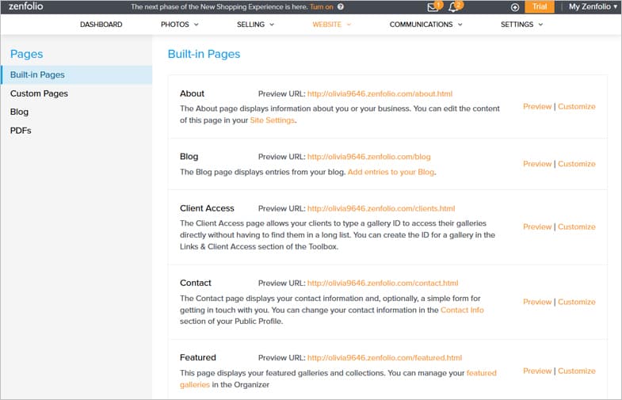The image size is (622, 400).
Task: Click the zenfolio logo
Action: pos(26,6)
